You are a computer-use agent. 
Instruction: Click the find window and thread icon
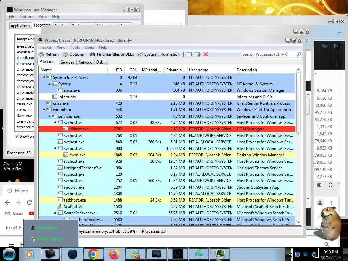coord(197,54)
